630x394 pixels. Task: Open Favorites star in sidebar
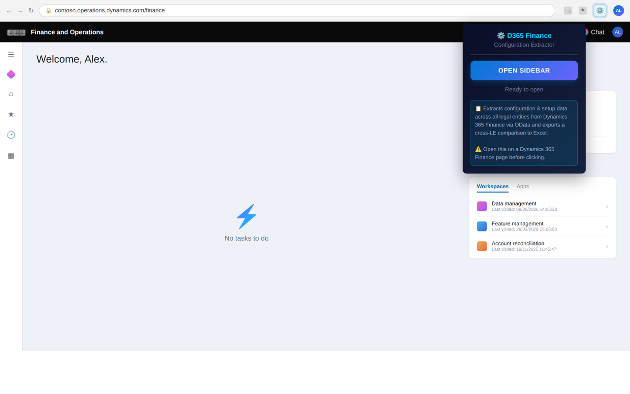tap(11, 114)
